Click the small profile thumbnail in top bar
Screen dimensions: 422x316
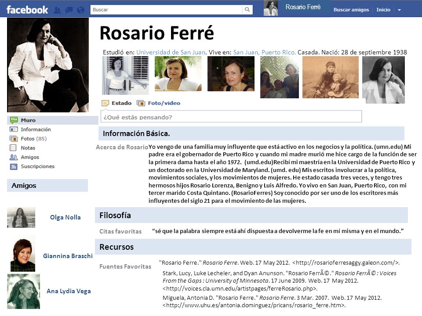coord(270,8)
